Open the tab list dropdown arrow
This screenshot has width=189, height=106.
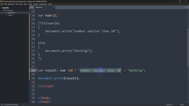[x=187, y=7]
